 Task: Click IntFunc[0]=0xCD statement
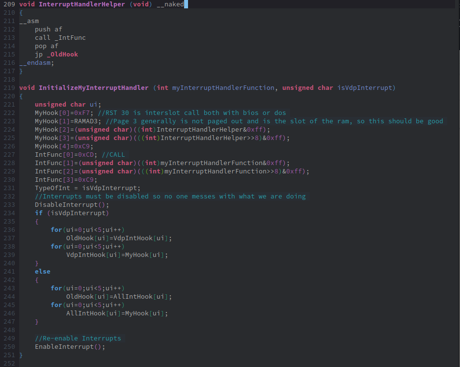tap(66, 155)
